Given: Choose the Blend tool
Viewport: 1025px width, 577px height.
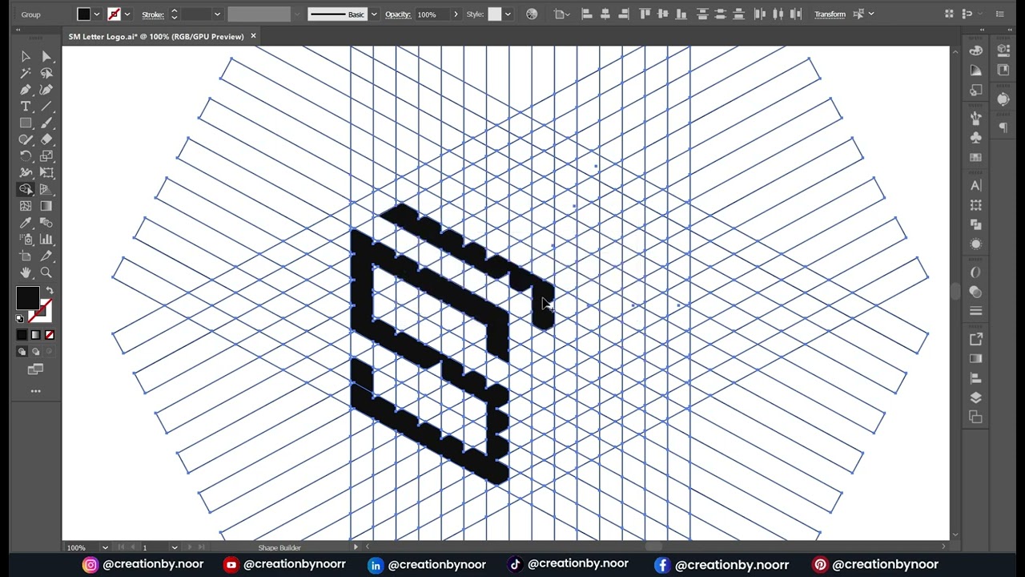Looking at the screenshot, I should [46, 223].
